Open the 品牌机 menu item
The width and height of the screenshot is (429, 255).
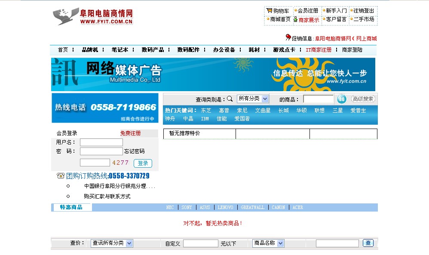coord(90,50)
